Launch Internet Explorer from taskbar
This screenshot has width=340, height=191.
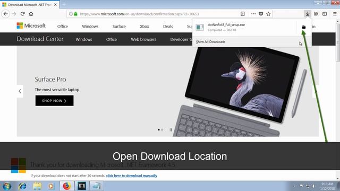pos(22,186)
